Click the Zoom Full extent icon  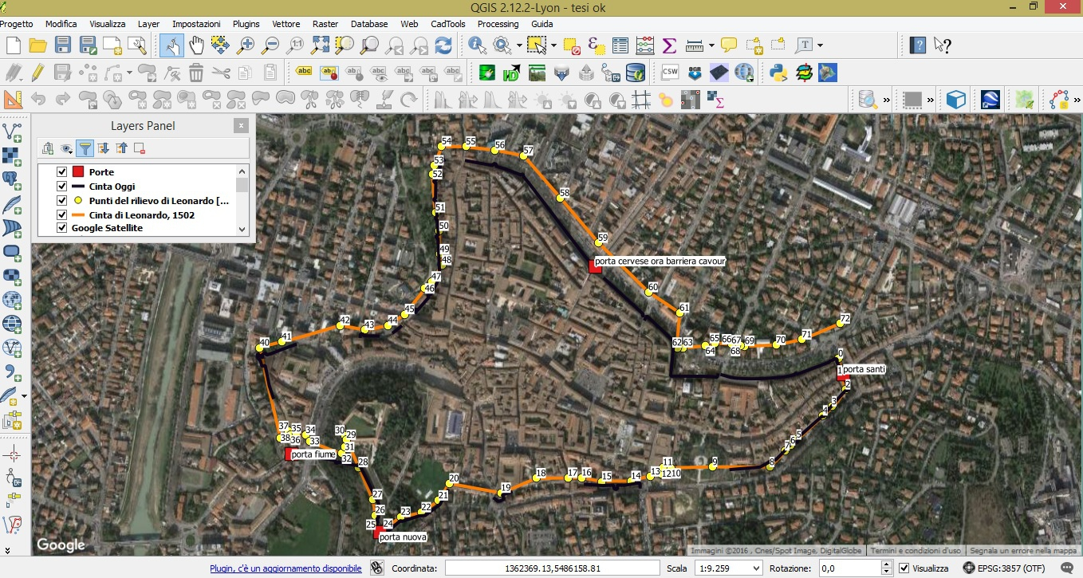321,45
